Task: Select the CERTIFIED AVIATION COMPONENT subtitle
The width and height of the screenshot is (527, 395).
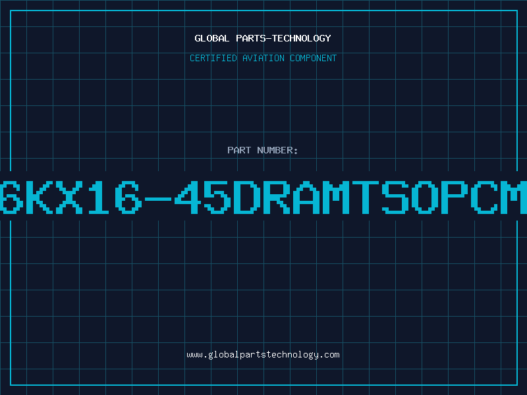Action: pos(263,58)
